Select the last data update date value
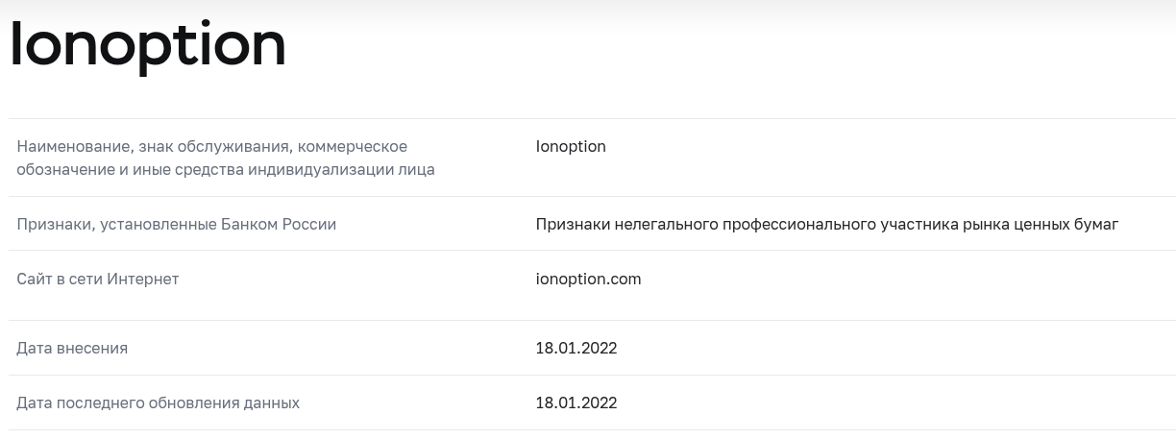 576,403
